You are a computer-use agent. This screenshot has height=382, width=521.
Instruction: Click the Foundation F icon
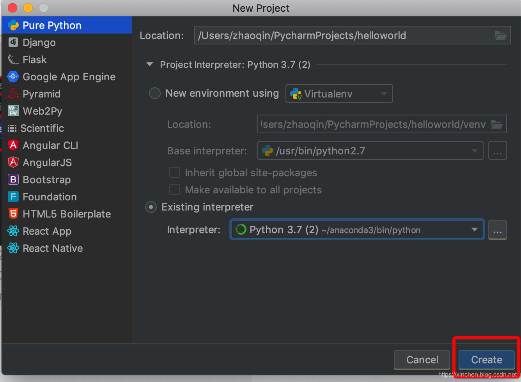(x=13, y=196)
